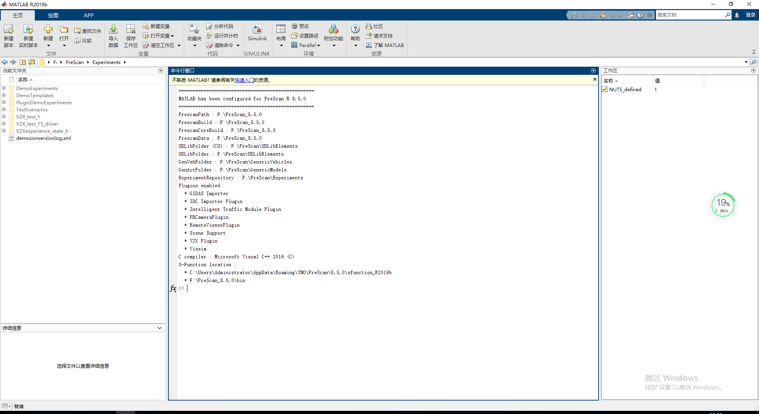Open Preferences (预设)

300,26
